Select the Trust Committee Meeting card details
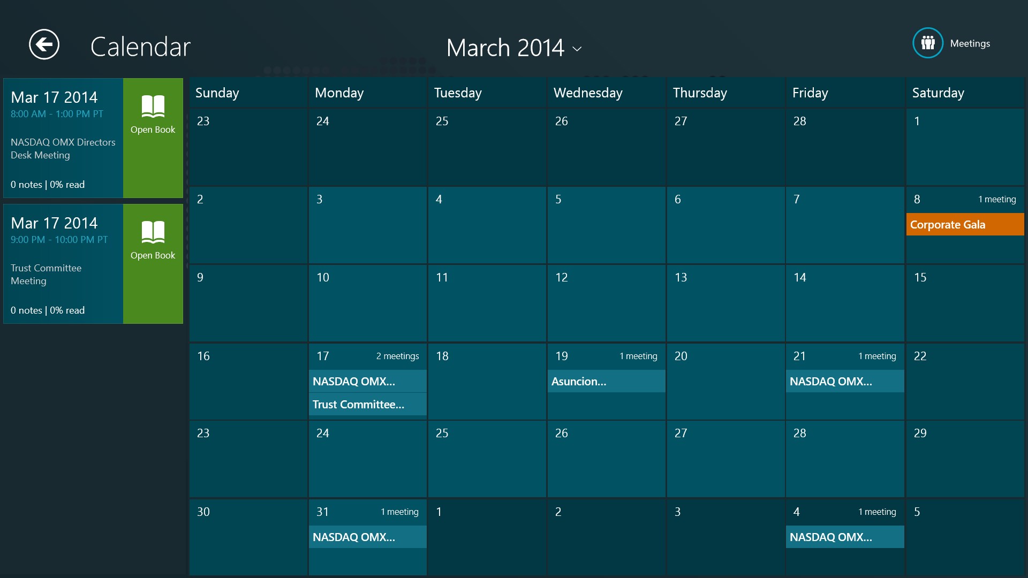The height and width of the screenshot is (578, 1028). pyautogui.click(x=63, y=264)
